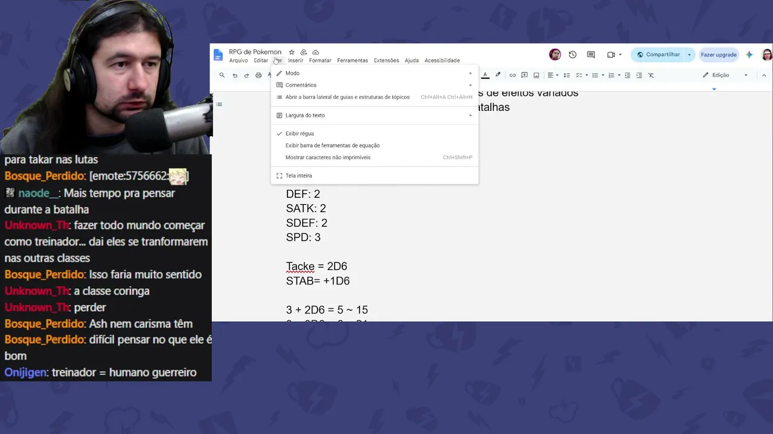
Task: Enable Exibir barra de ferramentas de equação
Action: [x=374, y=145]
